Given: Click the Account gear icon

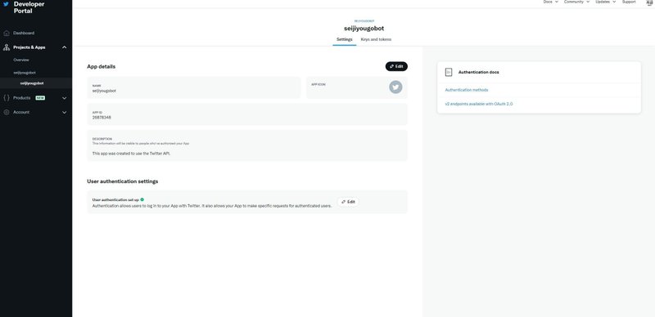Looking at the screenshot, I should tap(6, 112).
